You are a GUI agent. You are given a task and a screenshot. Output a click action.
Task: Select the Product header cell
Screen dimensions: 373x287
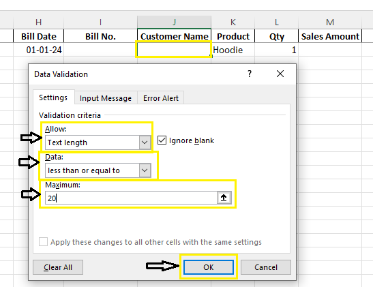(233, 36)
